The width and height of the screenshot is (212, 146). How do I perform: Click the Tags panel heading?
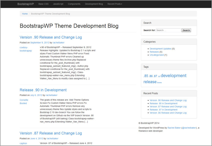[x=146, y=67]
